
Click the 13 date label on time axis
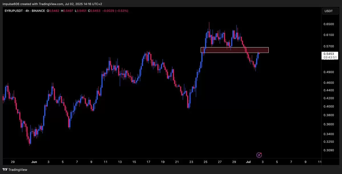coord(120,162)
